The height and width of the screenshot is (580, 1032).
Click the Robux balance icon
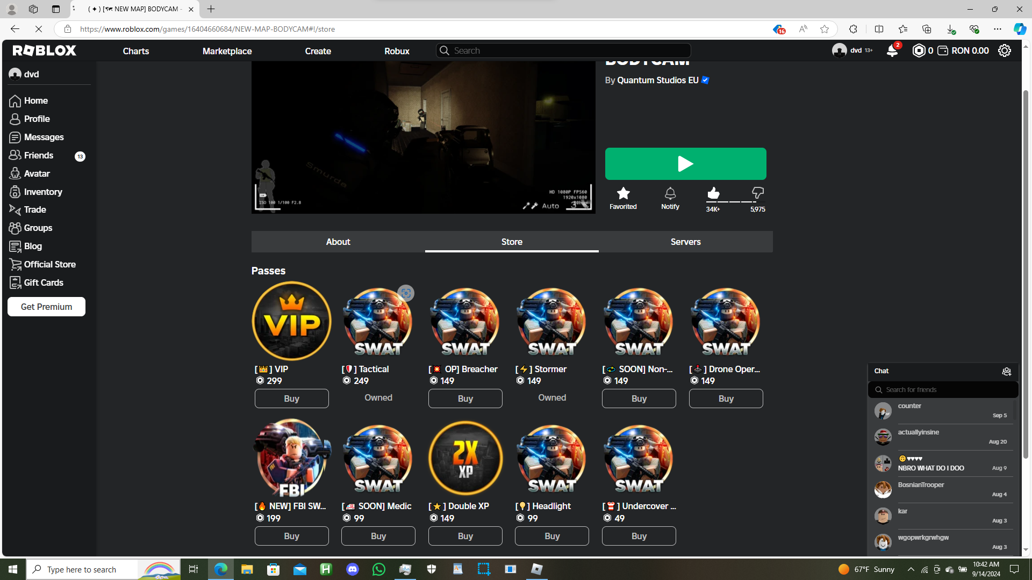click(x=919, y=50)
